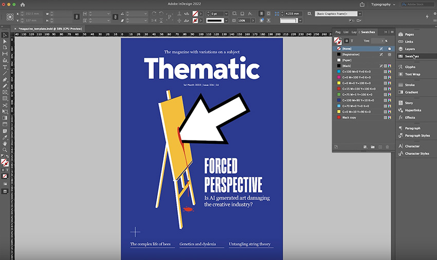Image resolution: width=437 pixels, height=260 pixels.
Task: Select the Rectangle Frame tool
Action: [x=5, y=92]
